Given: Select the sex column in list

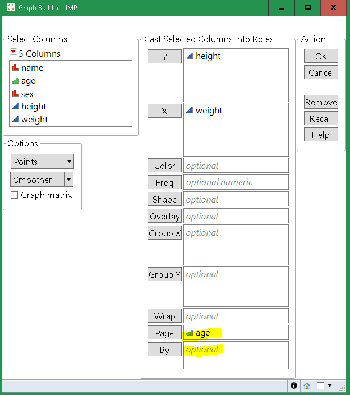Looking at the screenshot, I should pos(27,94).
